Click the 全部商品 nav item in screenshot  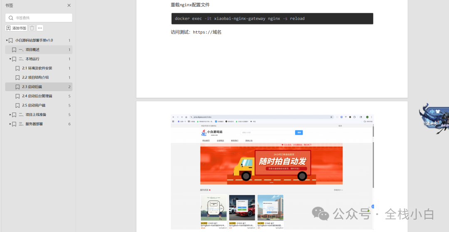point(220,141)
